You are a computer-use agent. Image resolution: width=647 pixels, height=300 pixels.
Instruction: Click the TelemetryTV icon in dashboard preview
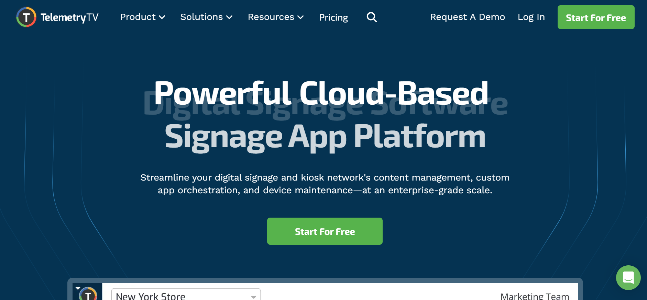pyautogui.click(x=88, y=293)
